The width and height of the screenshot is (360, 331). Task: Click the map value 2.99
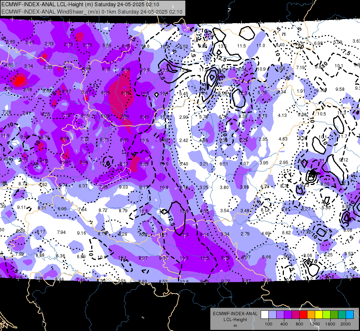pos(183,117)
